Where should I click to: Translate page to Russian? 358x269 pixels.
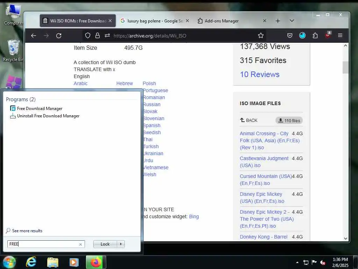[152, 104]
